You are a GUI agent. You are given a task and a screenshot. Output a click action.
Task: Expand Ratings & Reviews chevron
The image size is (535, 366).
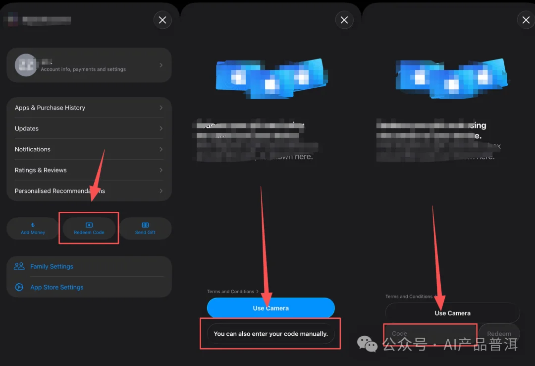(x=161, y=170)
